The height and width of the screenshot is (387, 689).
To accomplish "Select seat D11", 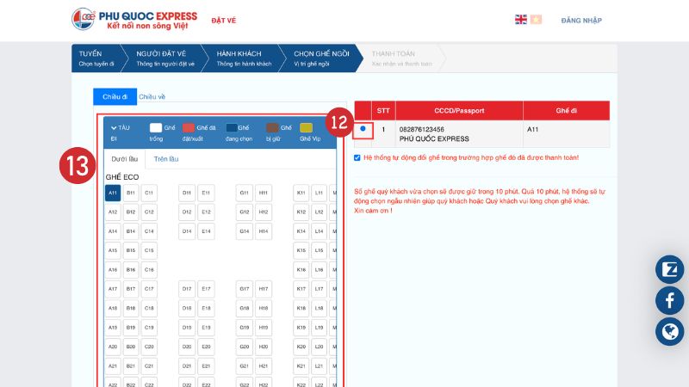I will point(187,193).
